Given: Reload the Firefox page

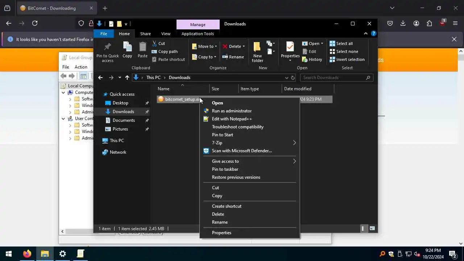Looking at the screenshot, I should pos(35,23).
